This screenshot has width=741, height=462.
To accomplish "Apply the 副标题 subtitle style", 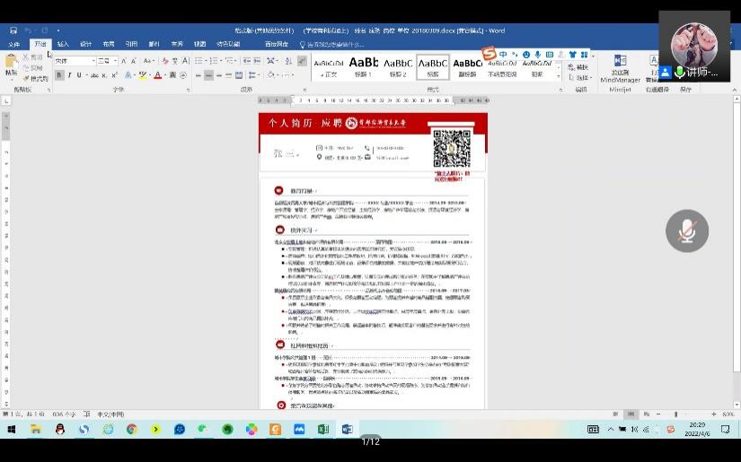I will [x=467, y=65].
